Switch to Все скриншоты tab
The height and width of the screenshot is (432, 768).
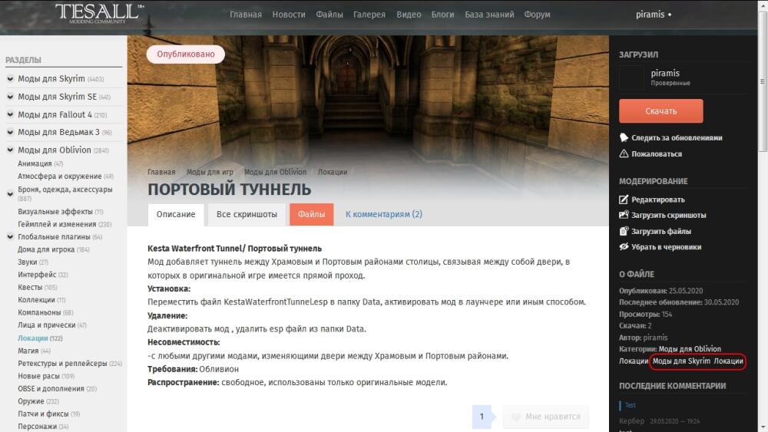point(247,214)
